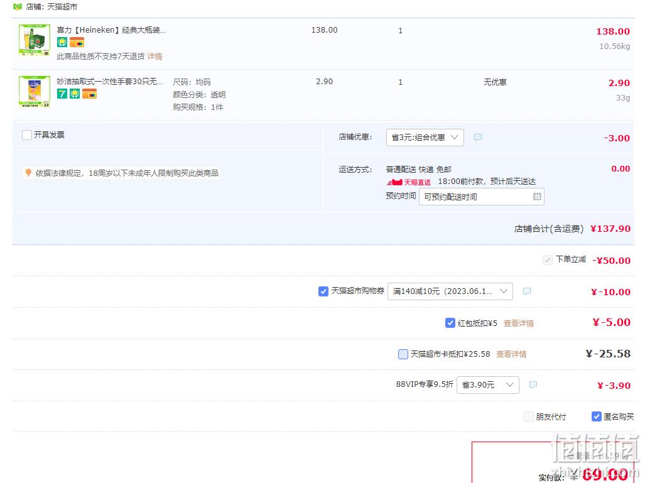Click the 无优惠 label in gloves row

coord(495,82)
